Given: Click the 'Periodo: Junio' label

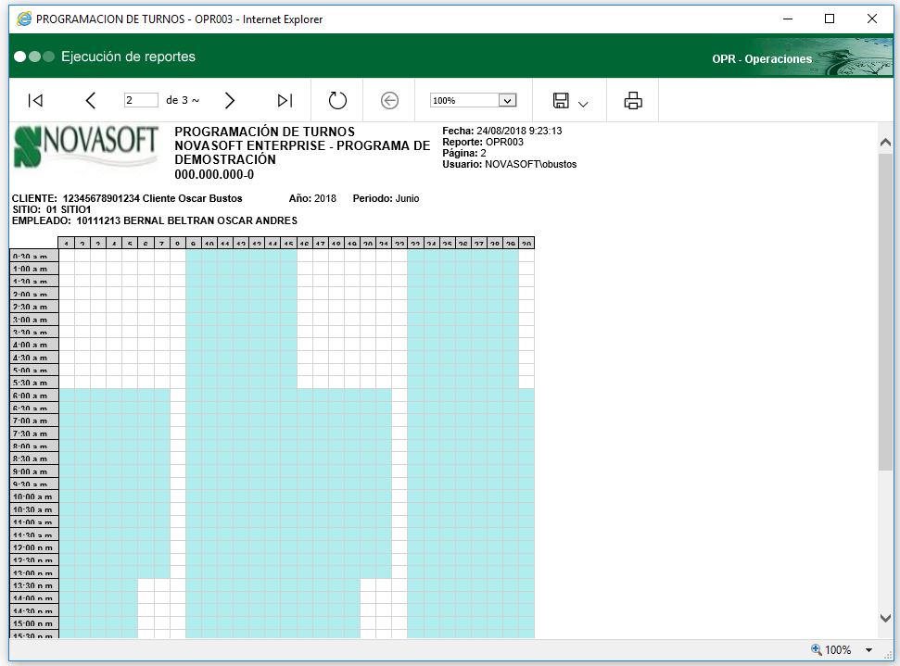Looking at the screenshot, I should pyautogui.click(x=386, y=198).
